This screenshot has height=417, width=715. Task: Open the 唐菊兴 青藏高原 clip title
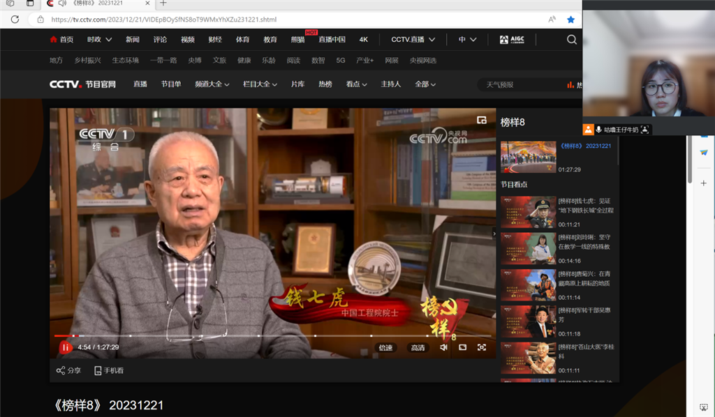[x=584, y=279]
